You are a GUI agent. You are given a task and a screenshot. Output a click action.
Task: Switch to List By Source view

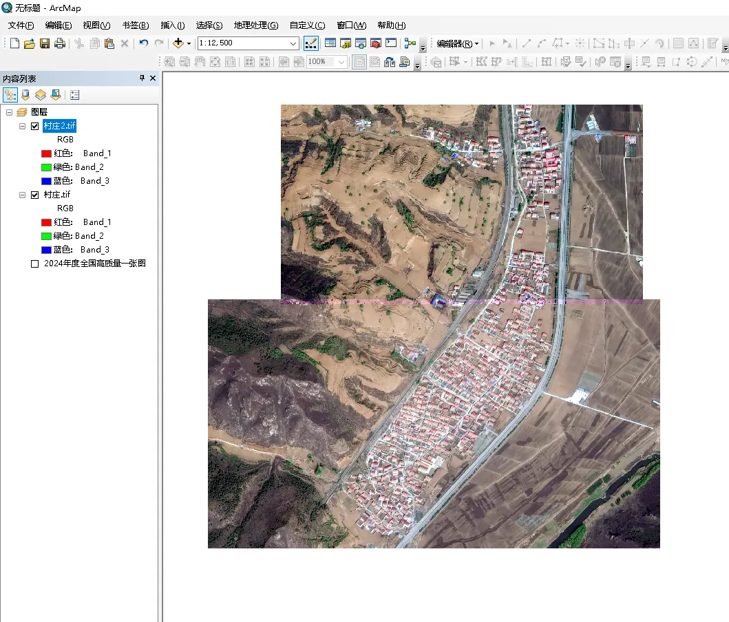(25, 95)
